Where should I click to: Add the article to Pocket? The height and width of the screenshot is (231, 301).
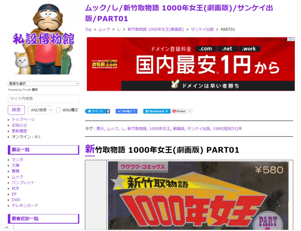[x=178, y=111]
